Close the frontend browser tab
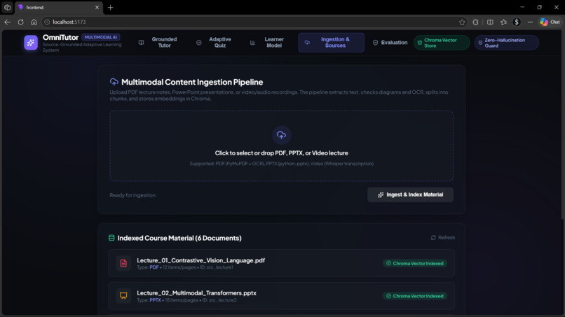Screen dimensions: 565x317 pyautogui.click(x=97, y=7)
